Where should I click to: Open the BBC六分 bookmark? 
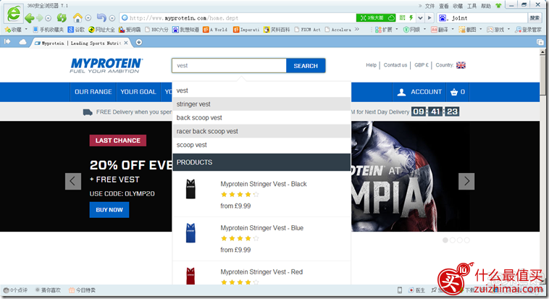[156, 30]
